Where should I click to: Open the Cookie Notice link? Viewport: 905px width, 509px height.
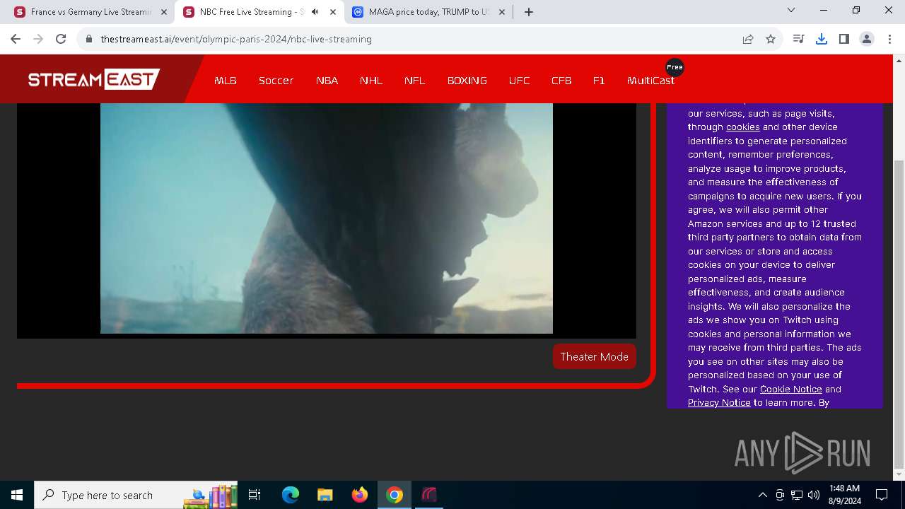click(x=790, y=390)
